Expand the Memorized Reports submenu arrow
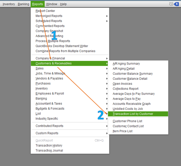Screen dimensions: 181x166 (x=107, y=16)
